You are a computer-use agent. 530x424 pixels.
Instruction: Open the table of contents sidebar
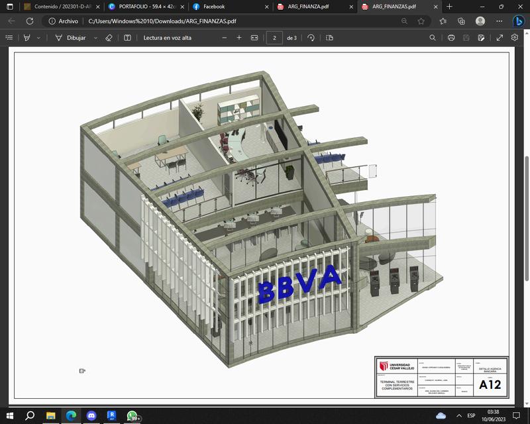pos(9,38)
